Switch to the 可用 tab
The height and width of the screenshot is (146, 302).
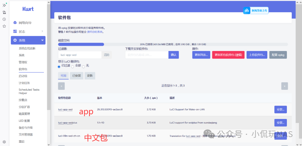point(63,76)
